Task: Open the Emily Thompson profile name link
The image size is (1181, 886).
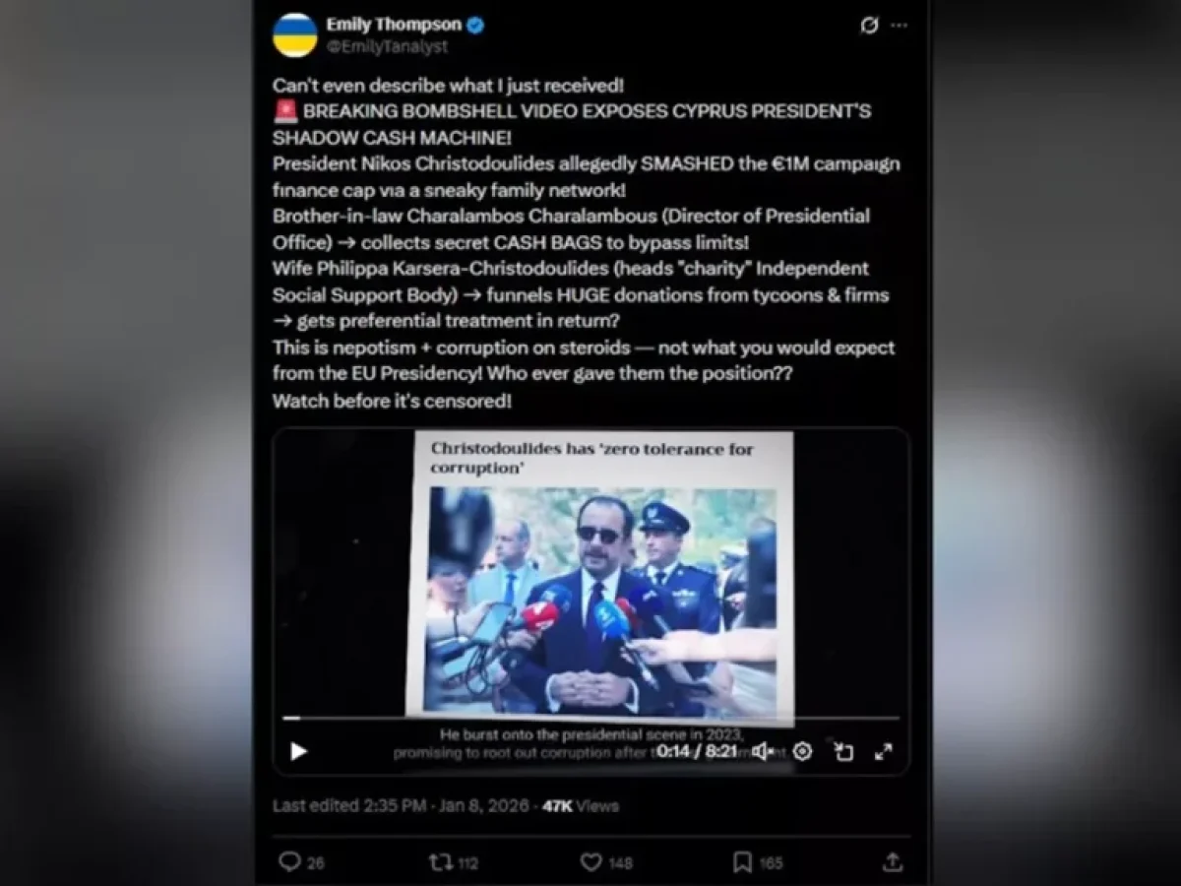Action: coord(394,26)
